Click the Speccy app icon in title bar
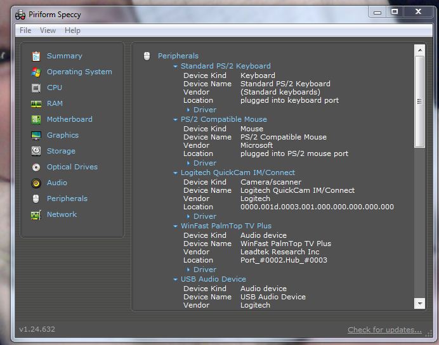 [x=20, y=15]
